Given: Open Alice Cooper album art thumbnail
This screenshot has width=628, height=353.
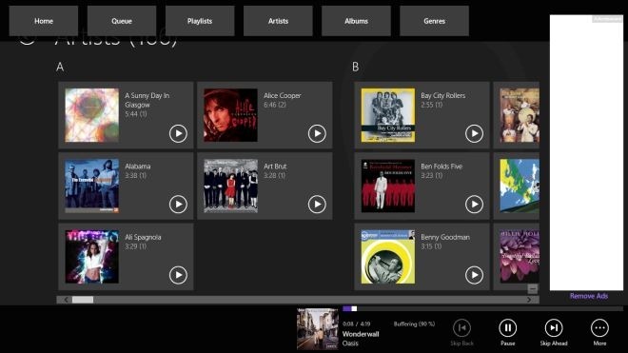Looking at the screenshot, I should coord(230,115).
